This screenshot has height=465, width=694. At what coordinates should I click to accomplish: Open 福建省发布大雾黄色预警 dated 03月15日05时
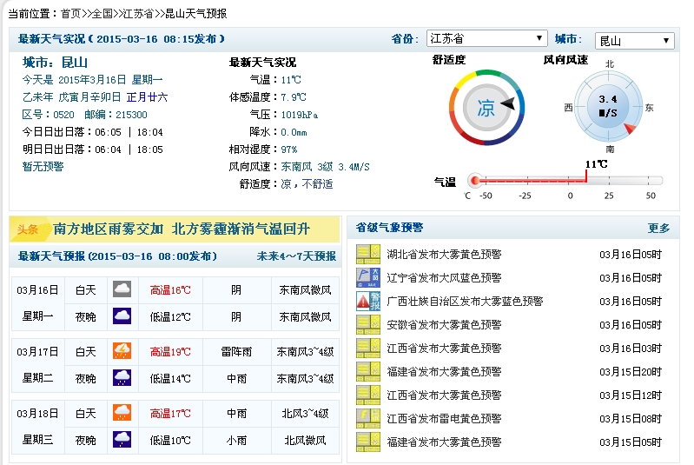click(x=444, y=442)
